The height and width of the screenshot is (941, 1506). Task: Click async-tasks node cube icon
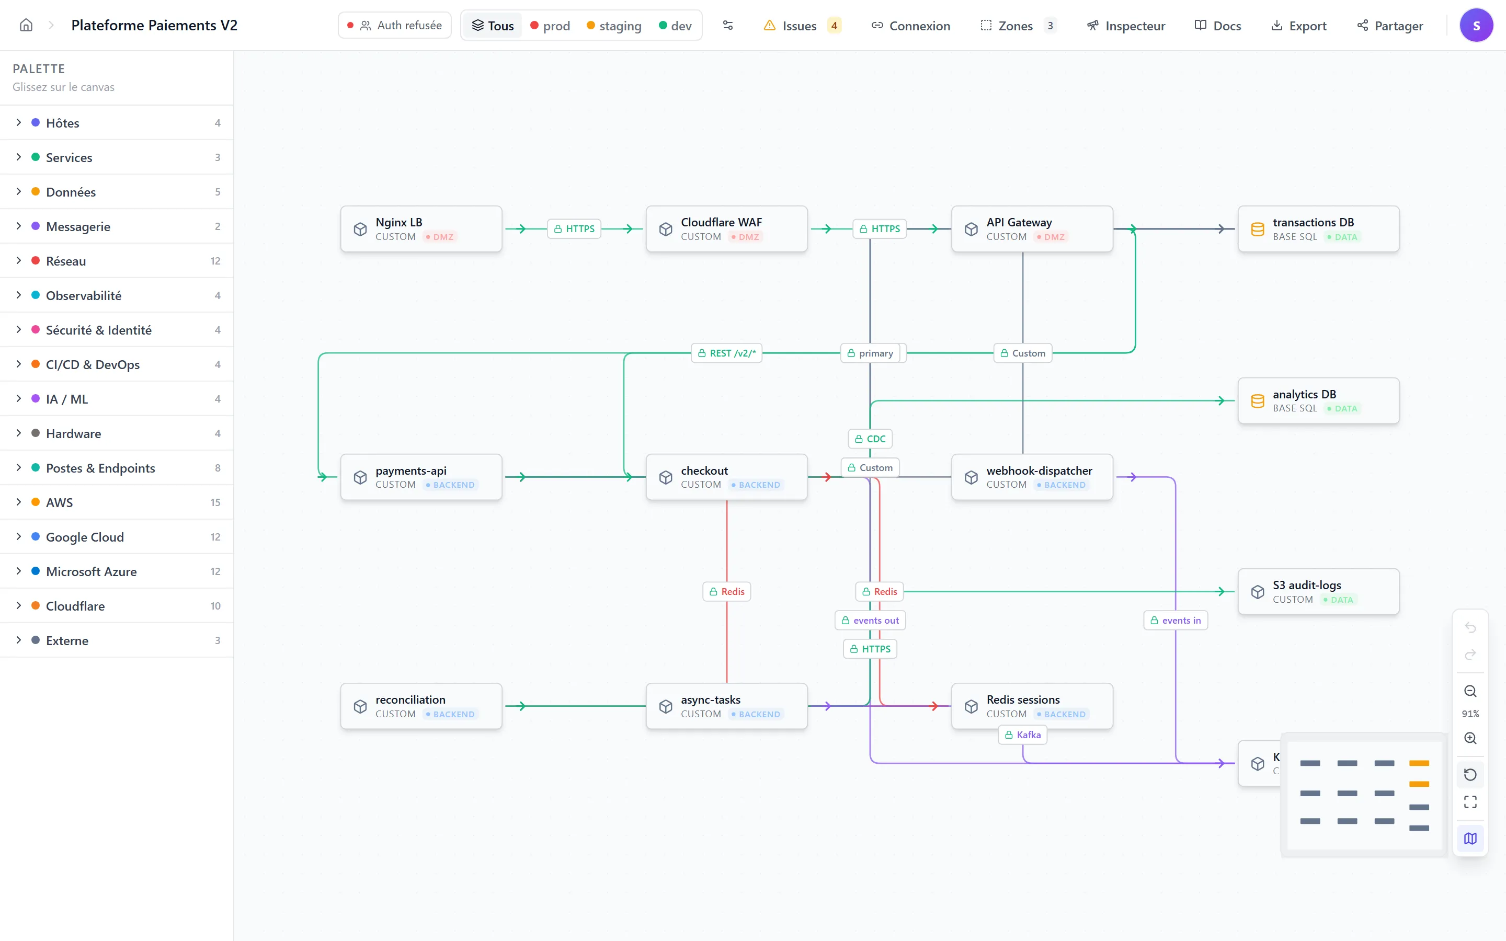(x=666, y=706)
